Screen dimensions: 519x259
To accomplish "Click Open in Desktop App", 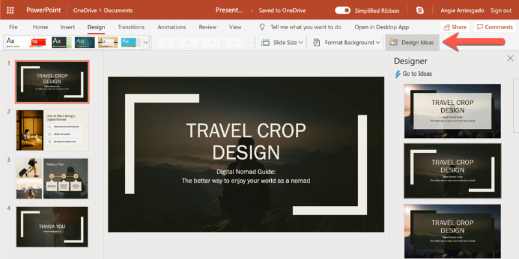I will [x=381, y=27].
